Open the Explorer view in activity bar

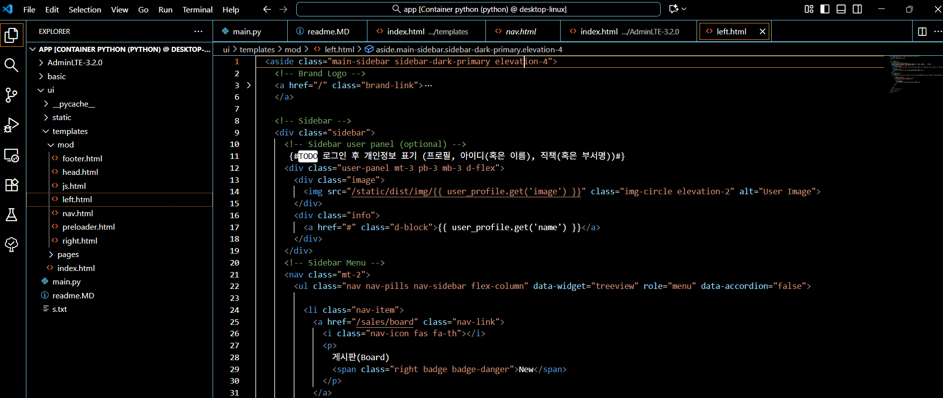coord(11,35)
